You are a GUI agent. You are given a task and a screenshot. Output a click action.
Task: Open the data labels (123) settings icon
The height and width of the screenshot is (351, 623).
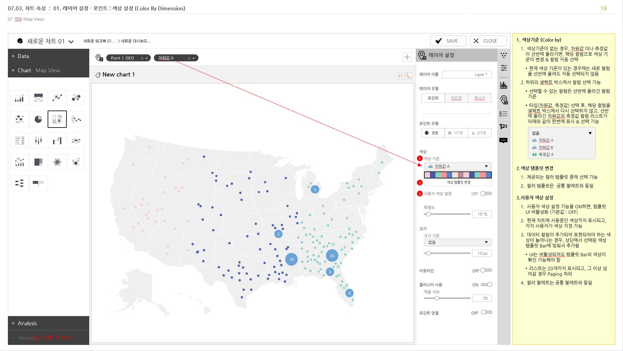[503, 126]
